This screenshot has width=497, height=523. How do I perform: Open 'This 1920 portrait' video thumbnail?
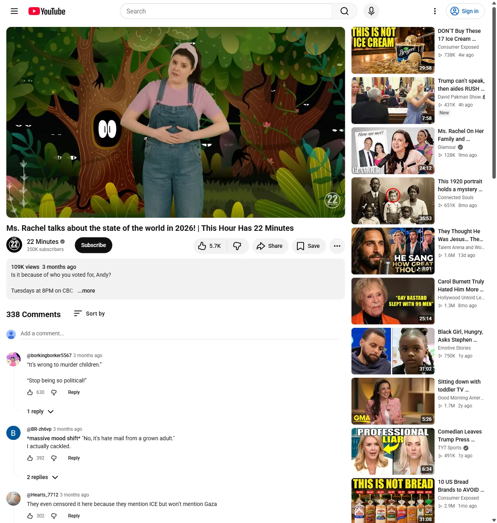point(393,201)
